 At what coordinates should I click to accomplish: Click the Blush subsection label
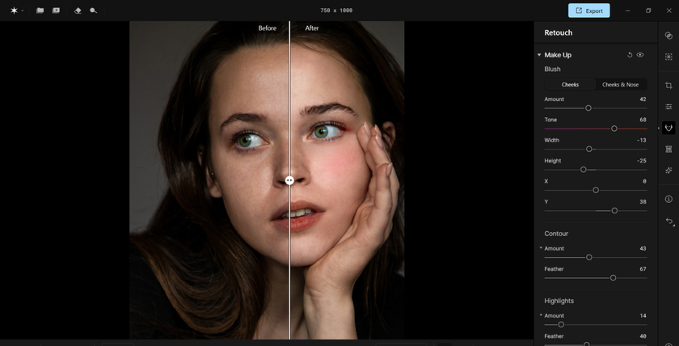click(552, 69)
